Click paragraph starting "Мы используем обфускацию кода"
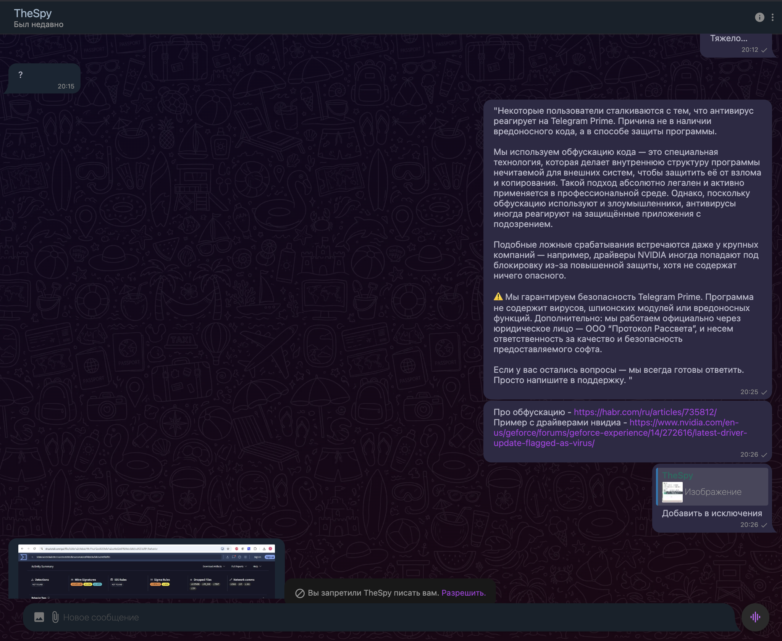Screen dimensions: 782x641 pos(627,188)
